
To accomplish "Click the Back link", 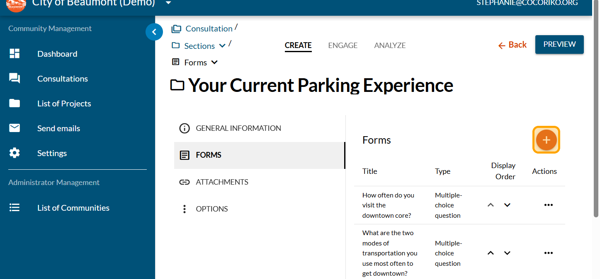I will (513, 45).
